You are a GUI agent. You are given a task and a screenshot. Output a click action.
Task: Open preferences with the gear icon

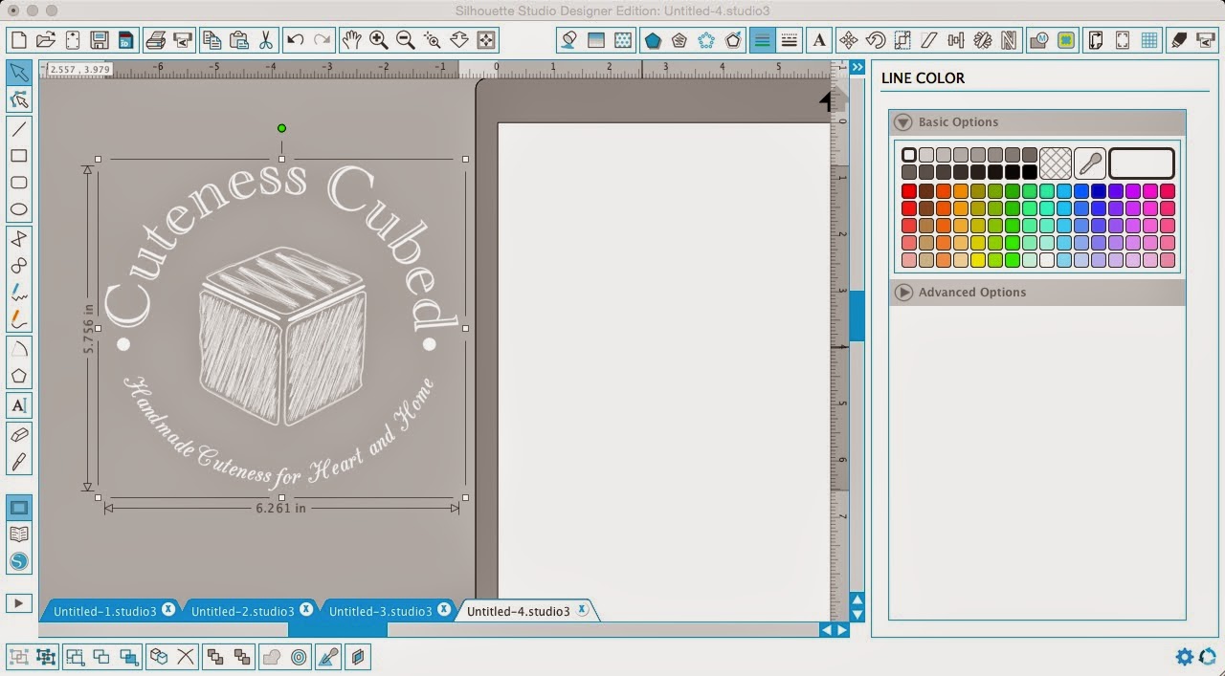click(x=1185, y=656)
